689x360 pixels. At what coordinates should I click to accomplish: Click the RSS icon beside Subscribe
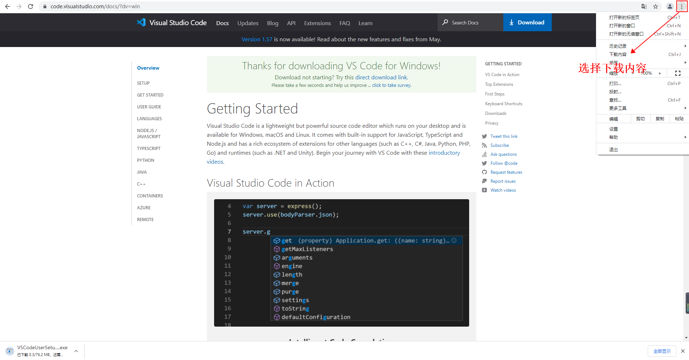click(x=484, y=145)
